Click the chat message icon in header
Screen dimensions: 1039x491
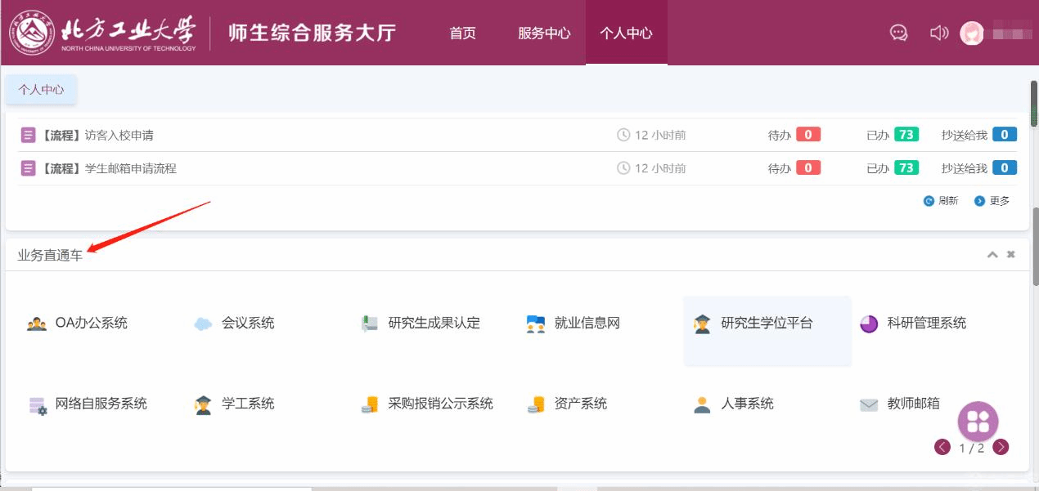point(898,33)
